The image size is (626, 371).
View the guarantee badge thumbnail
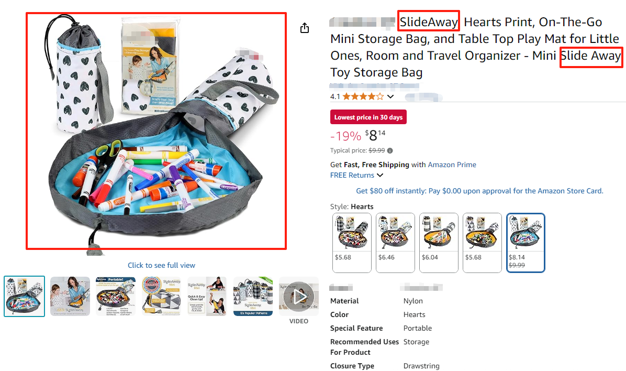tap(161, 297)
